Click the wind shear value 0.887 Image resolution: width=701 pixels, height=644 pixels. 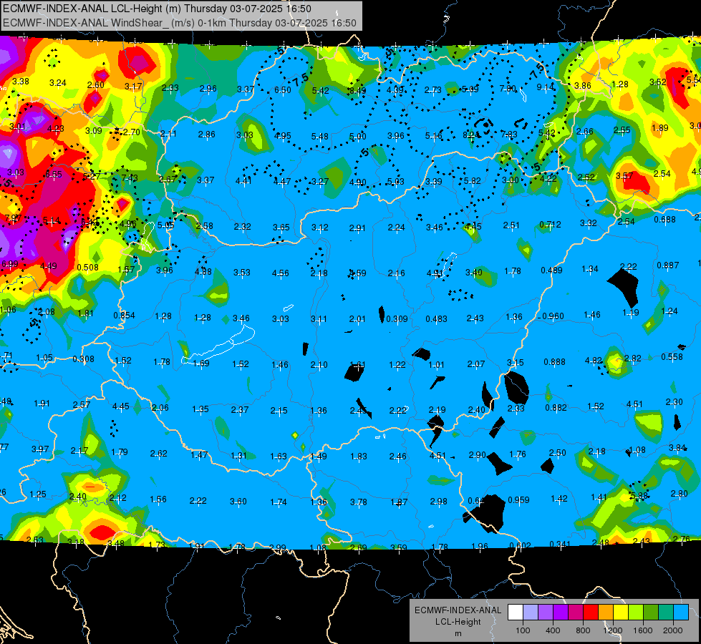tap(668, 265)
